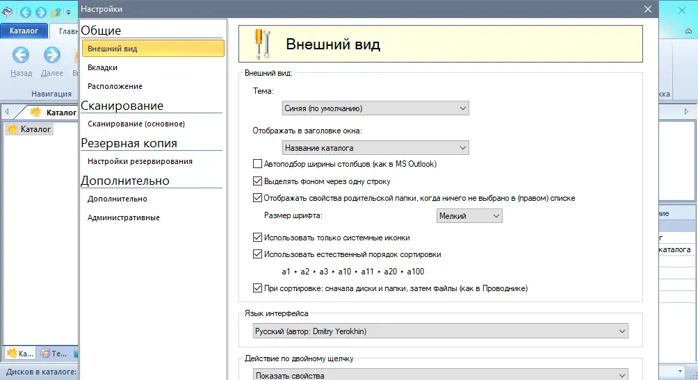Activate the Каталог document tab with star icon
698x380 pixels.
53,112
